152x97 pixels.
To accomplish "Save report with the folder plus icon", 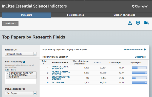I will point(146,23).
